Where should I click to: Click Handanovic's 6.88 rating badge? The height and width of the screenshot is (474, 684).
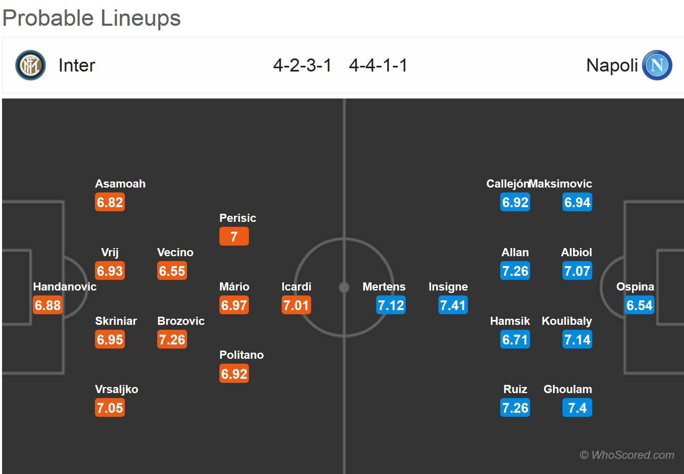tap(48, 305)
